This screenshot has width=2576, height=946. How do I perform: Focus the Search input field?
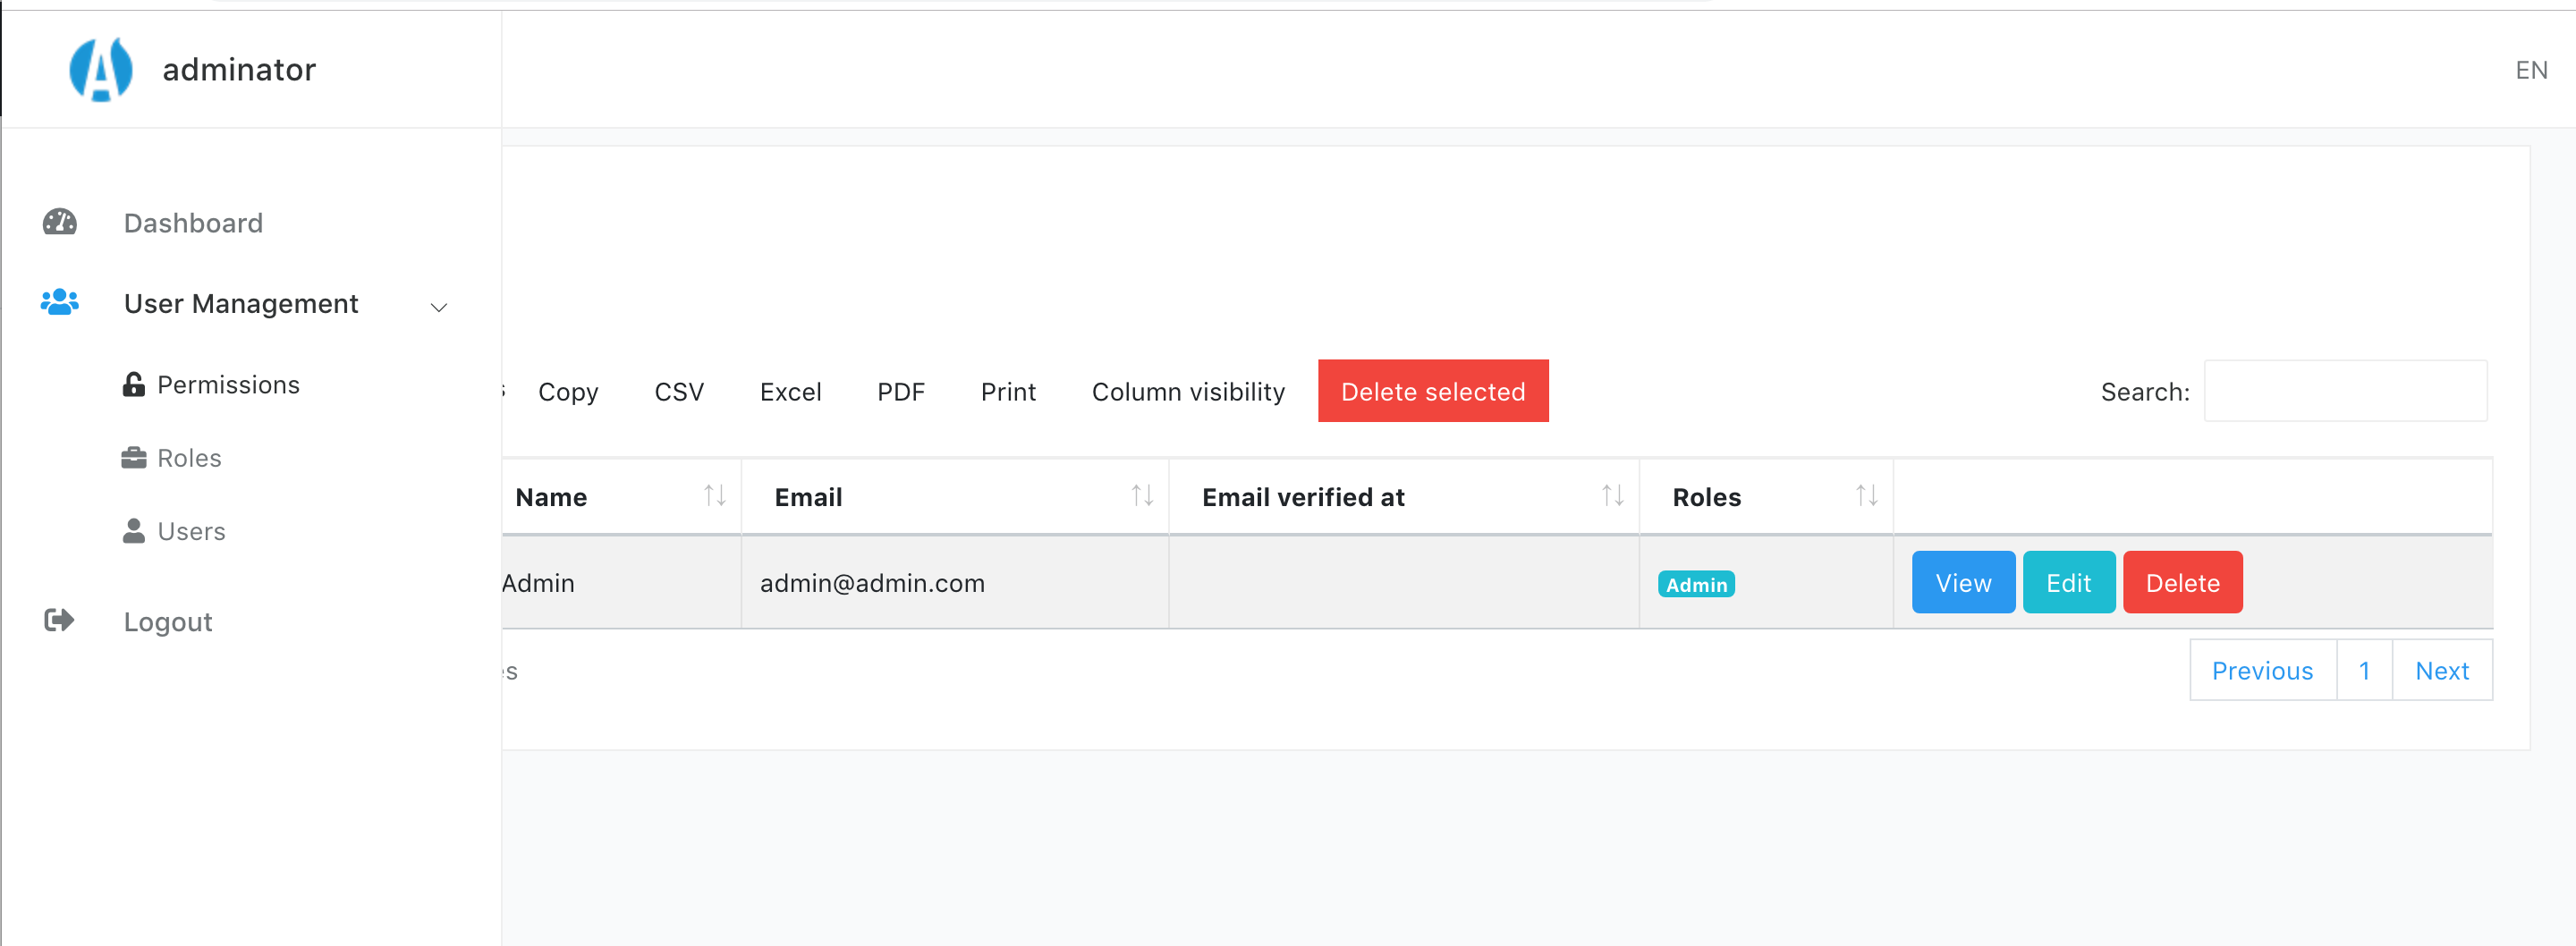[2344, 391]
